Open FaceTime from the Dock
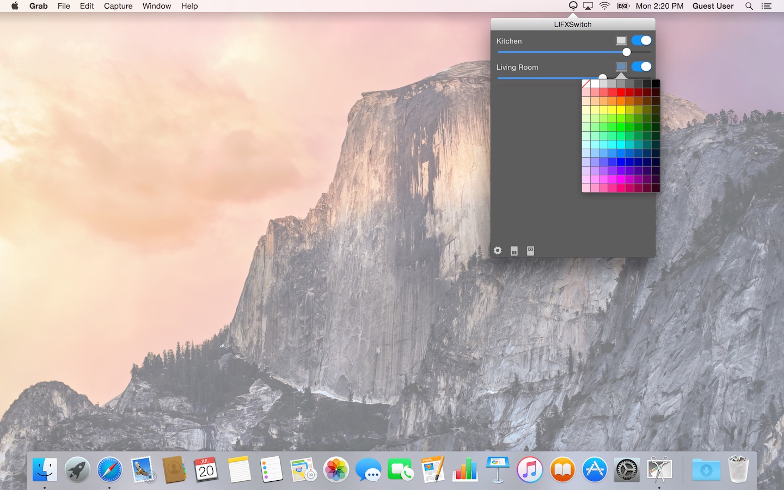This screenshot has height=490, width=784. [x=401, y=469]
